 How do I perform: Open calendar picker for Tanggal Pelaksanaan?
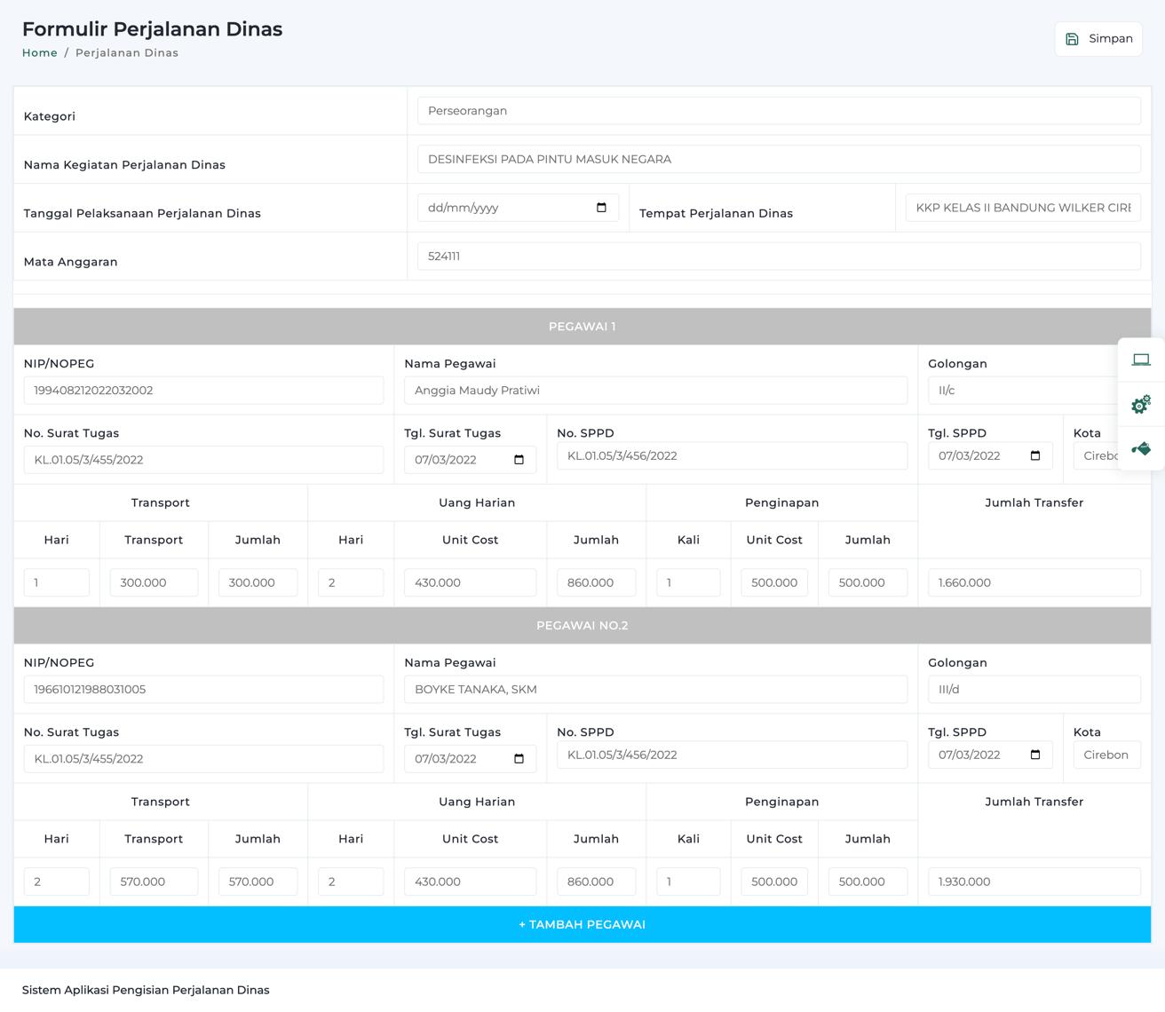click(x=601, y=208)
